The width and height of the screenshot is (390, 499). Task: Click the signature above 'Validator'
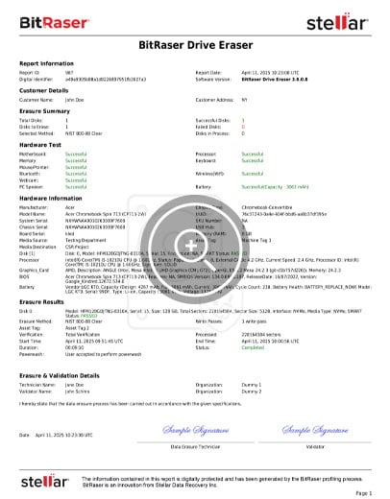click(315, 430)
